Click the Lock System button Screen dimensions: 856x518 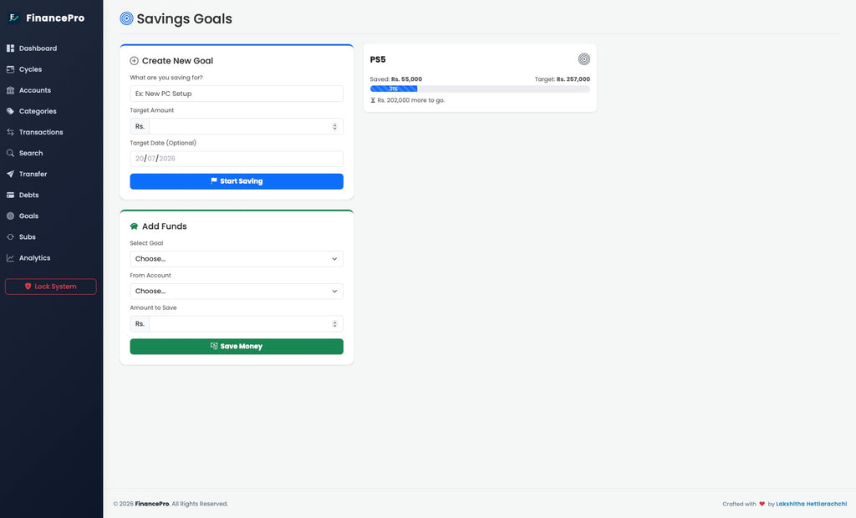[51, 287]
